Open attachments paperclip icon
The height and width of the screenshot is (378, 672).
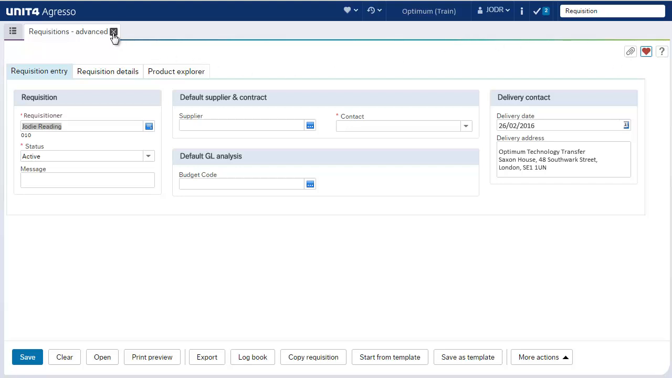click(631, 51)
